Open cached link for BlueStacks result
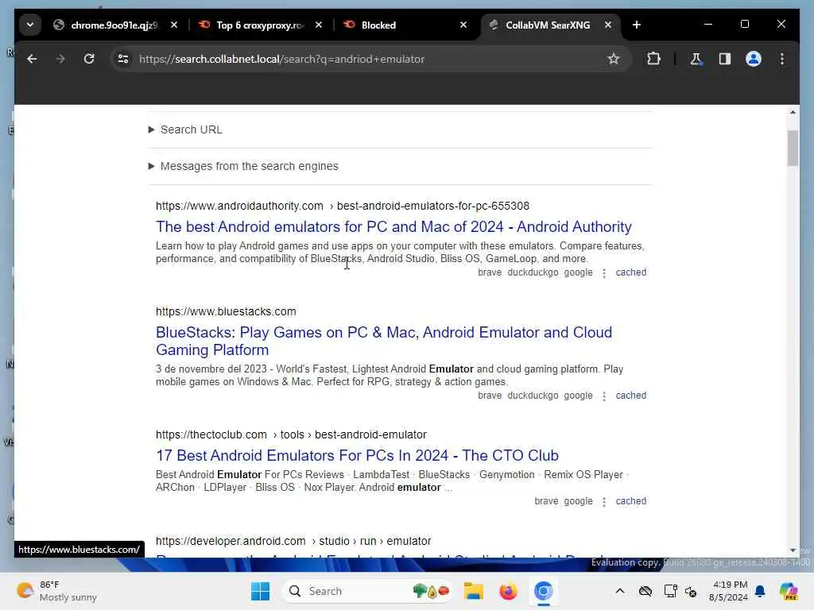 point(630,396)
